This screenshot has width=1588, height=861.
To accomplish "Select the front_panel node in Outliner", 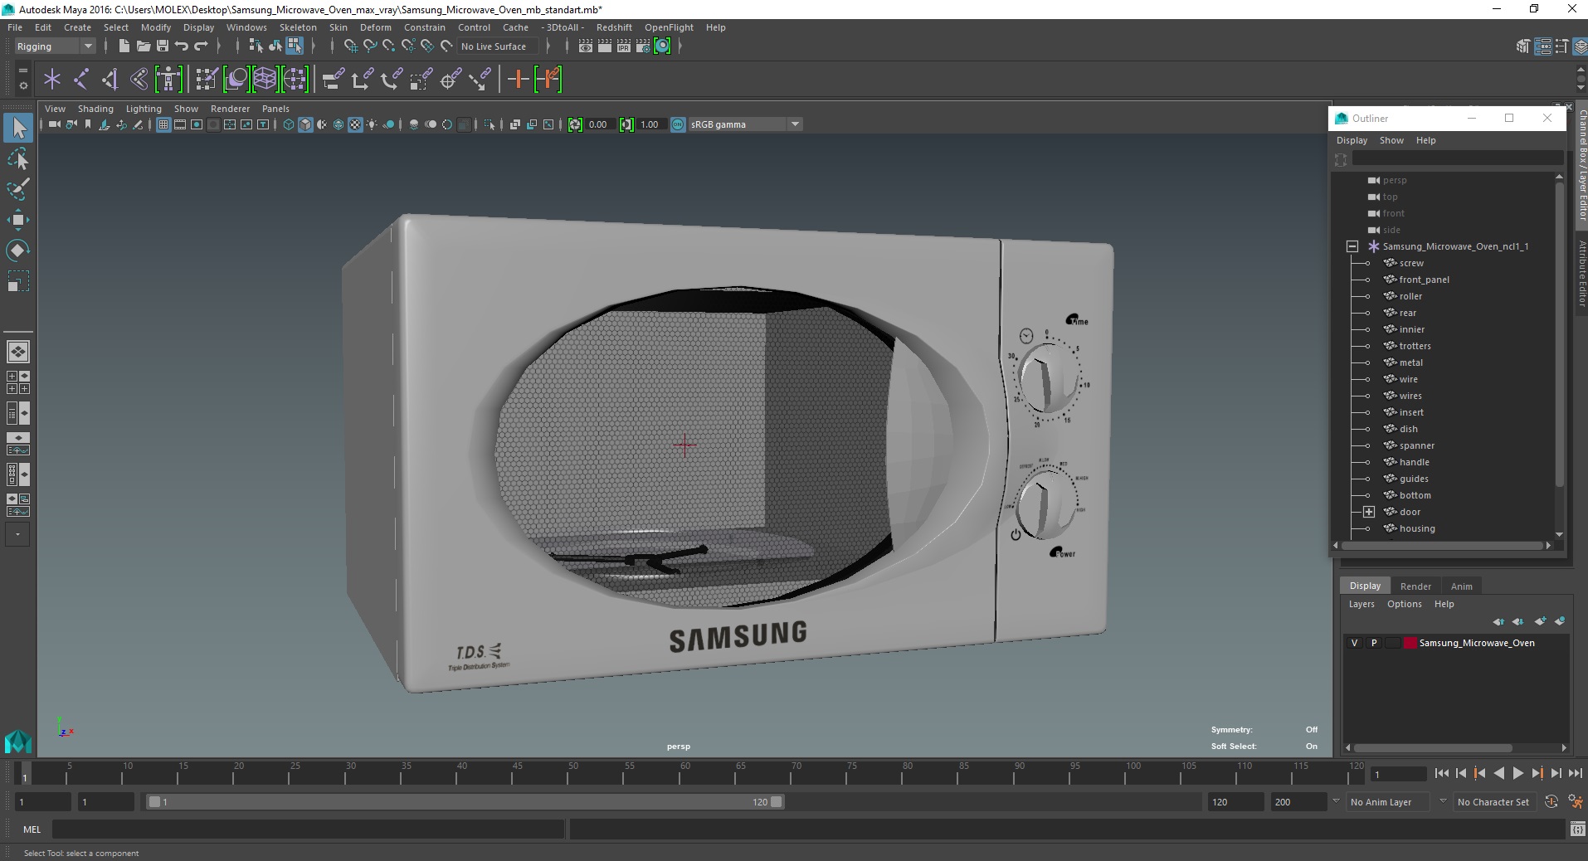I will pyautogui.click(x=1424, y=280).
